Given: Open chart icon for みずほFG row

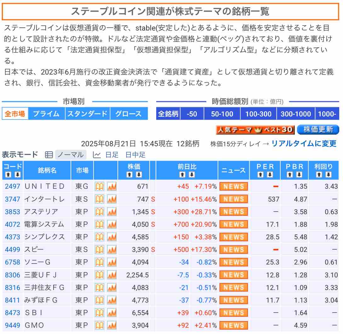Looking at the screenshot, I should (112, 300).
